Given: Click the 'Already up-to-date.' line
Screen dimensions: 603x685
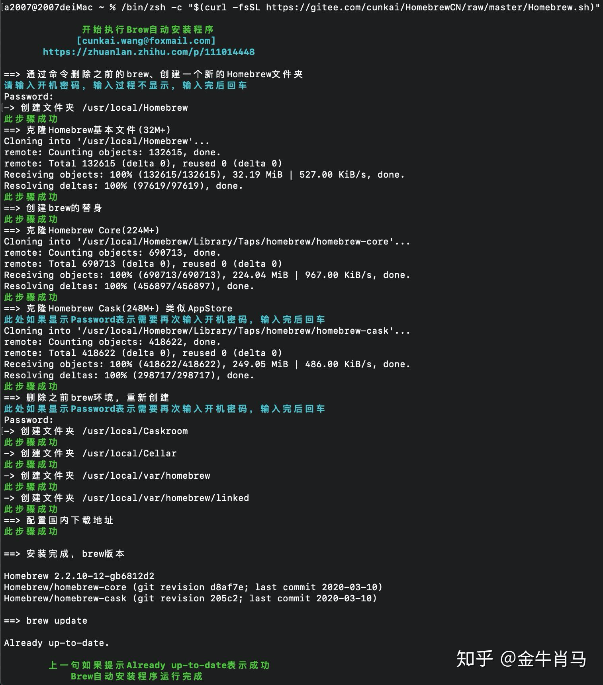Looking at the screenshot, I should click(x=57, y=643).
